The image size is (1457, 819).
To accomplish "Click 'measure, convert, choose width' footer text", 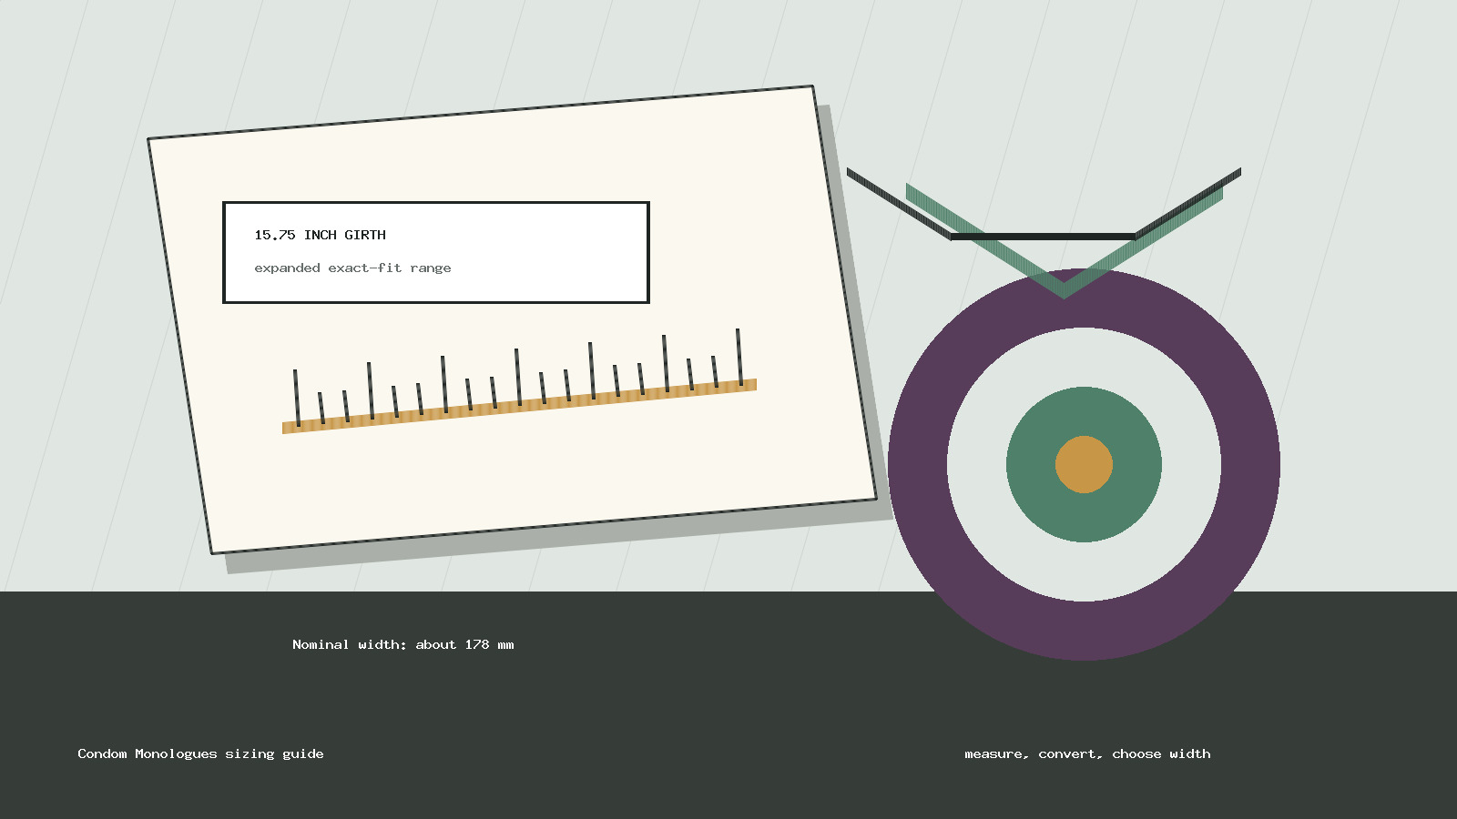I will [x=1087, y=753].
